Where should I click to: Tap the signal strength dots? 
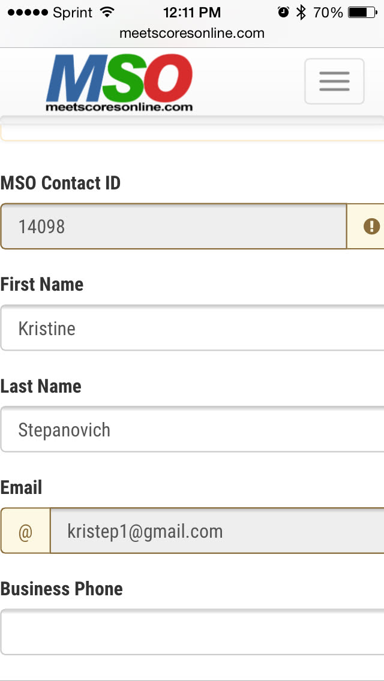[x=28, y=12]
